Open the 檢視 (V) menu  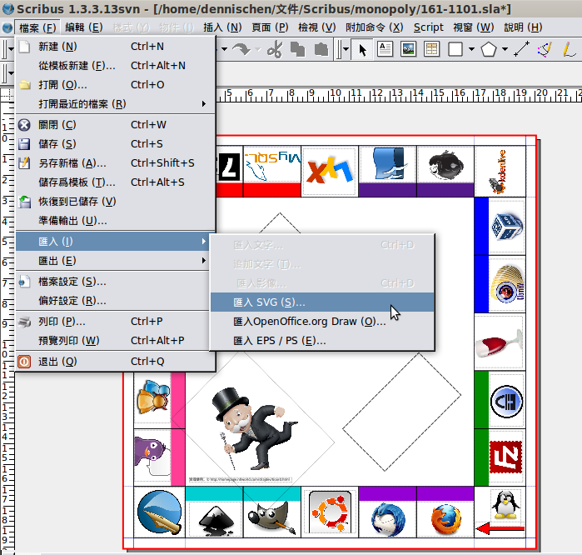317,27
